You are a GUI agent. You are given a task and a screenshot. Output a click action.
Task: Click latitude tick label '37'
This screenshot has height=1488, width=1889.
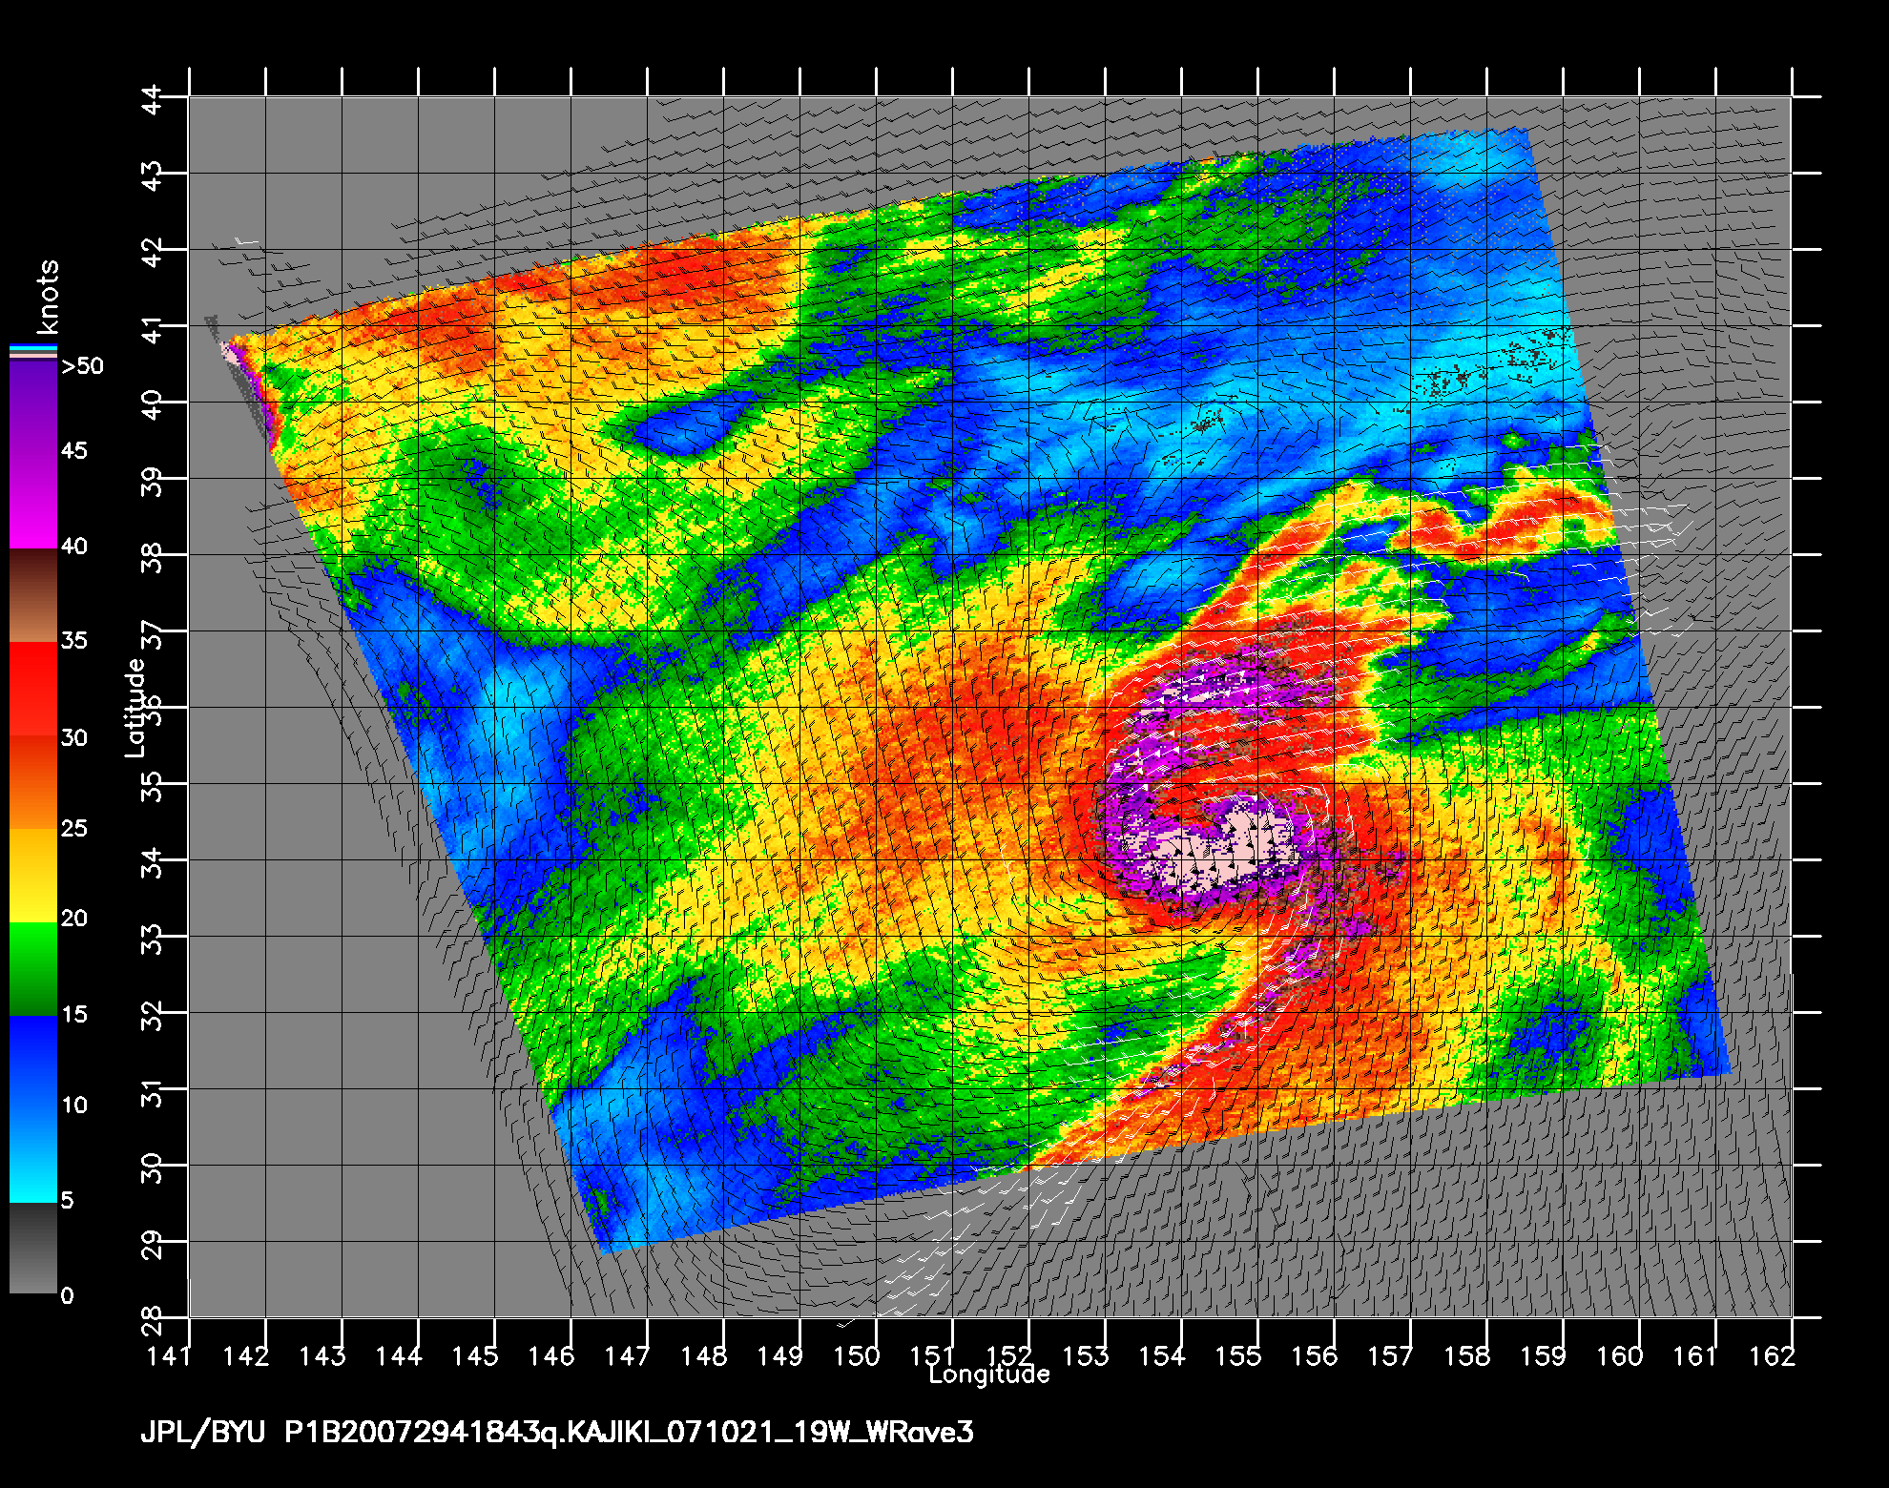153,632
